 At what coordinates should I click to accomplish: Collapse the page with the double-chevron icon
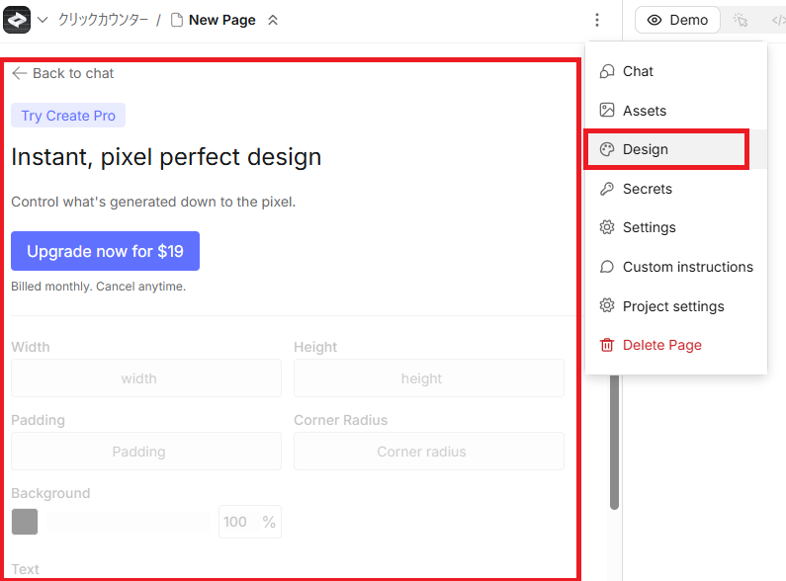tap(273, 20)
